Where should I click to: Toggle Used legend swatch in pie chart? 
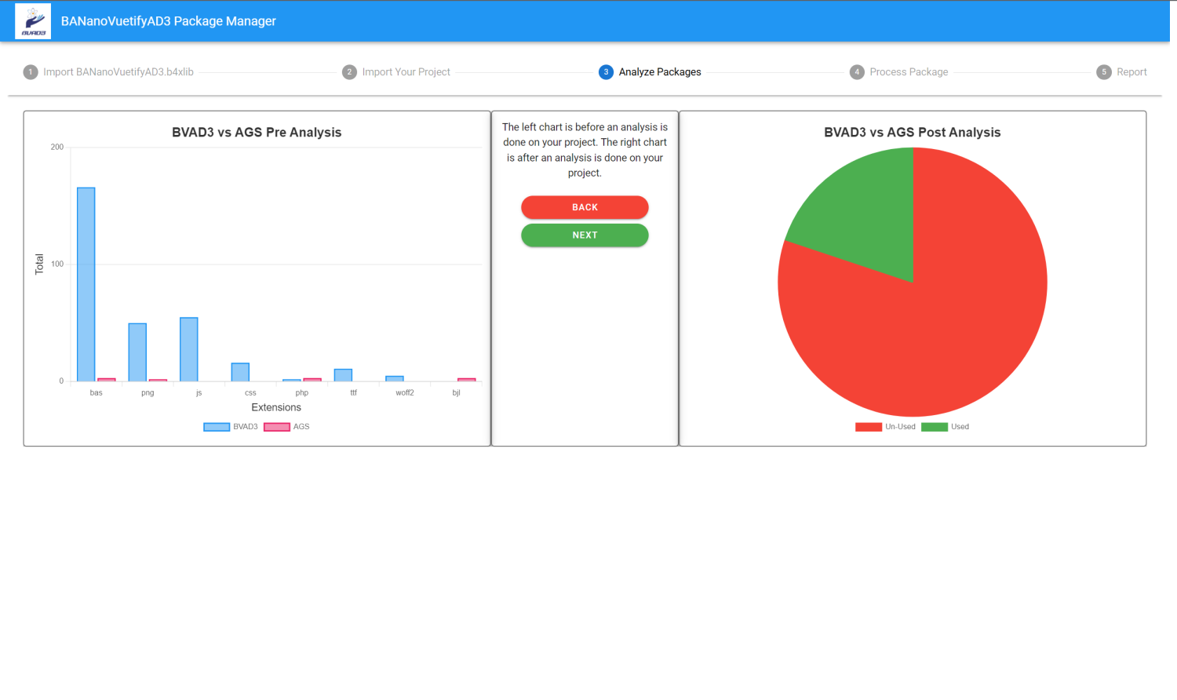[x=934, y=427]
